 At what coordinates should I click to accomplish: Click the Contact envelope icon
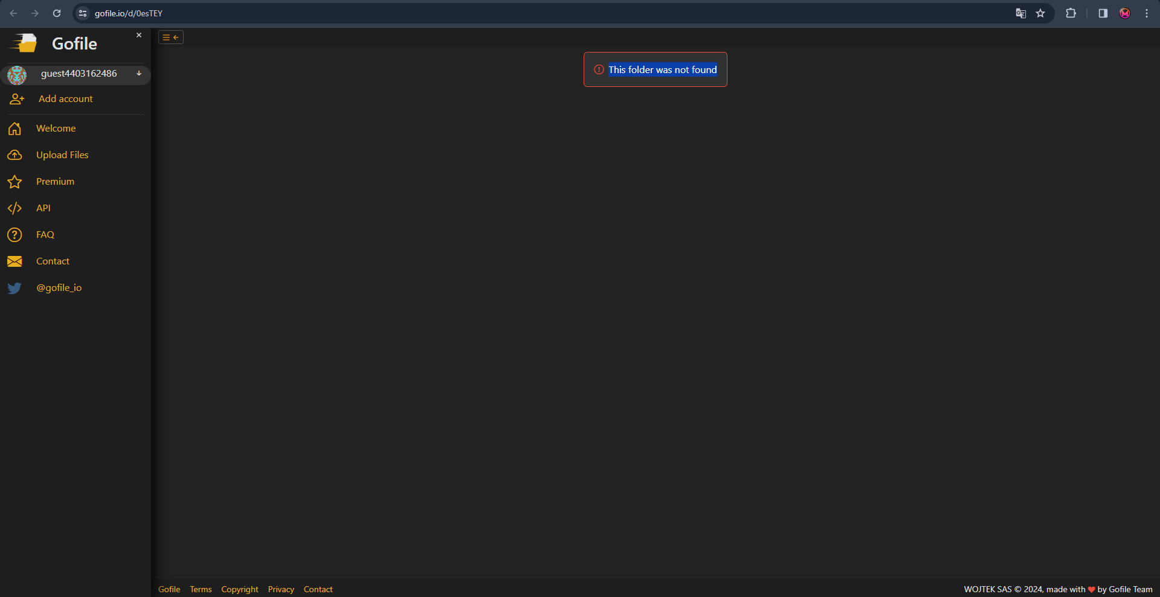14,261
